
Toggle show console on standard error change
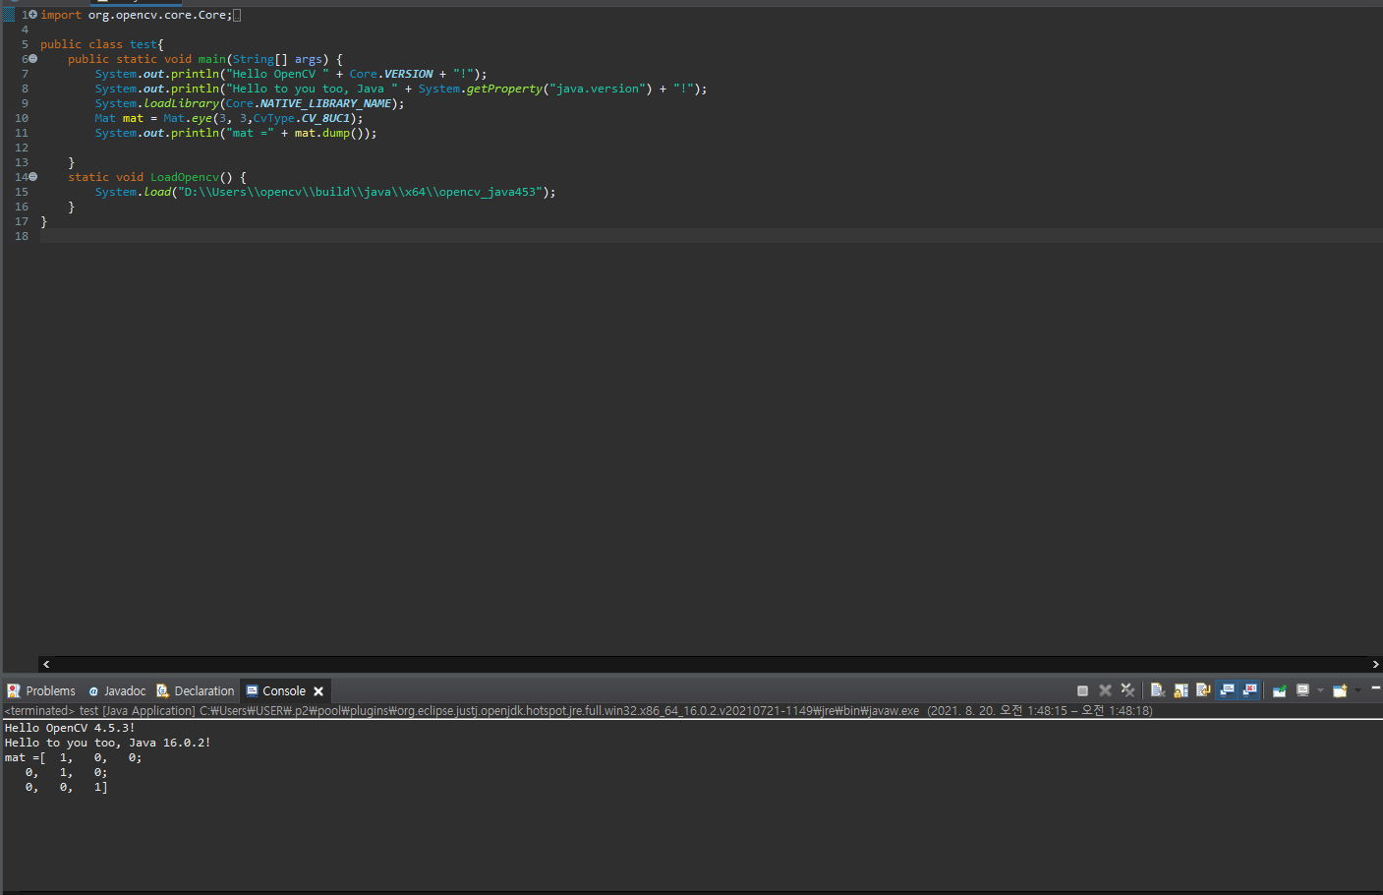[1249, 690]
